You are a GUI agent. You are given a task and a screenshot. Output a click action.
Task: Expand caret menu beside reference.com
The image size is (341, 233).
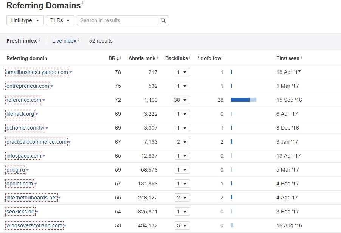pos(44,100)
